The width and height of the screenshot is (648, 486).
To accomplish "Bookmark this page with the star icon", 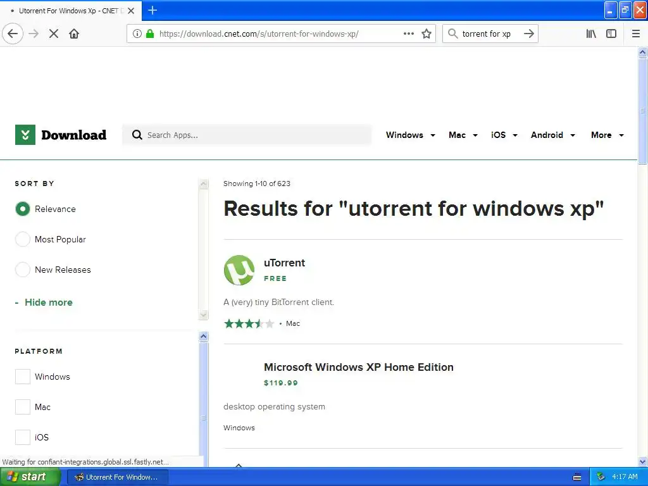I will [427, 34].
